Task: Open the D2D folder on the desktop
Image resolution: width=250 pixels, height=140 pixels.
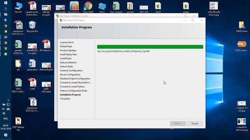Action: 18,124
